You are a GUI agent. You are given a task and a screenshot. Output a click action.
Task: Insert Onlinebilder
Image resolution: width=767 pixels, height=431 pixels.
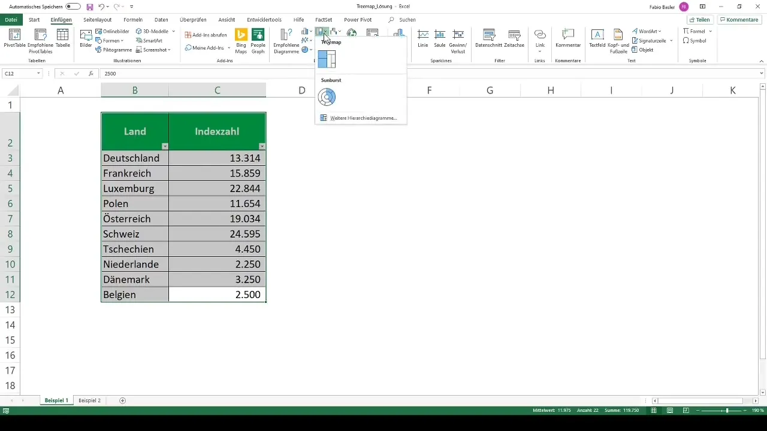[112, 31]
